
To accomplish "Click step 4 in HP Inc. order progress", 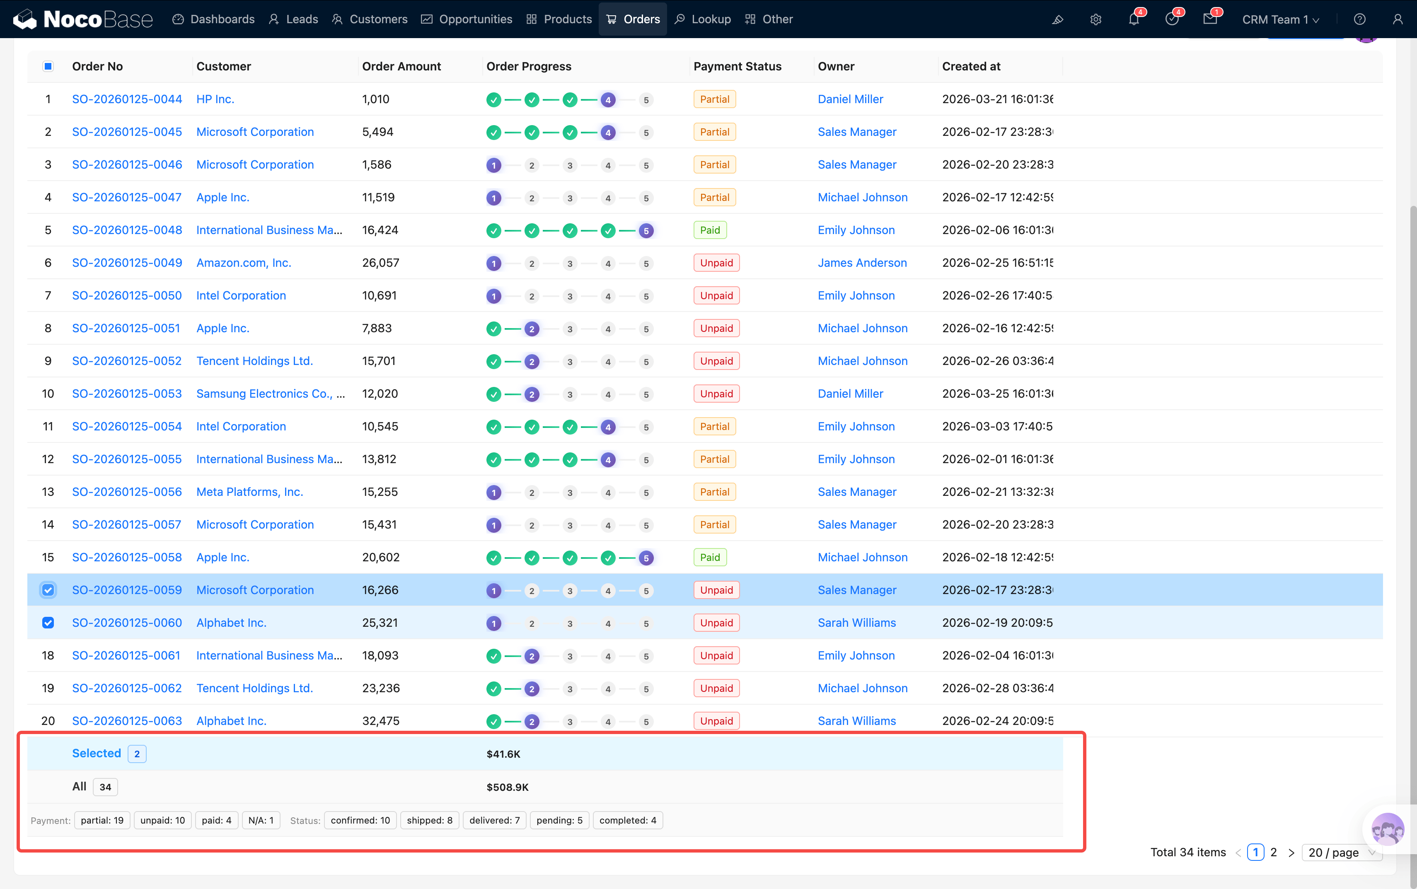I will [608, 100].
